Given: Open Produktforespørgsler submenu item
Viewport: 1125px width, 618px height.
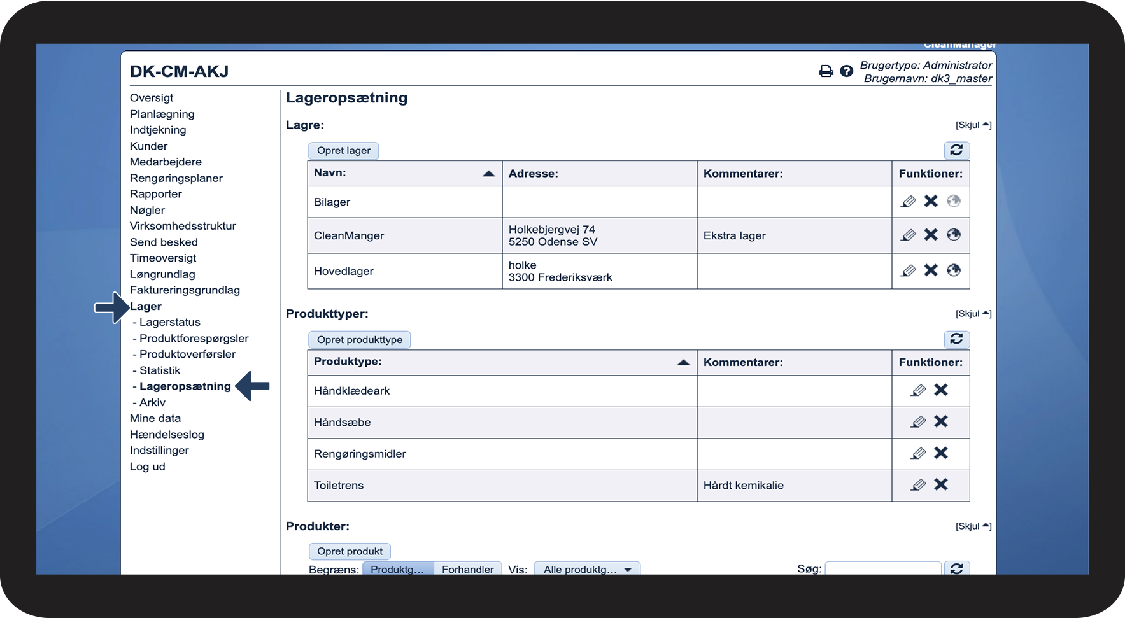Looking at the screenshot, I should (x=194, y=339).
